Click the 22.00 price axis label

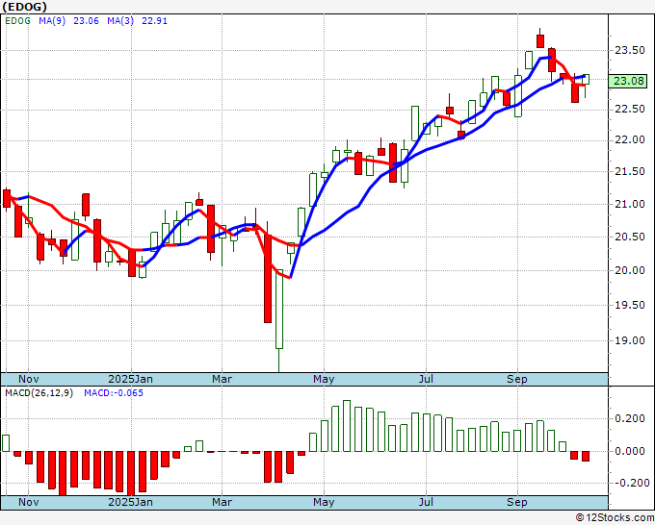[630, 140]
